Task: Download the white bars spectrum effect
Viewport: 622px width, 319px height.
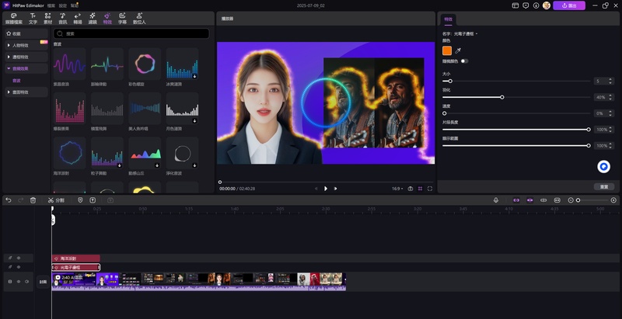Action: point(195,121)
